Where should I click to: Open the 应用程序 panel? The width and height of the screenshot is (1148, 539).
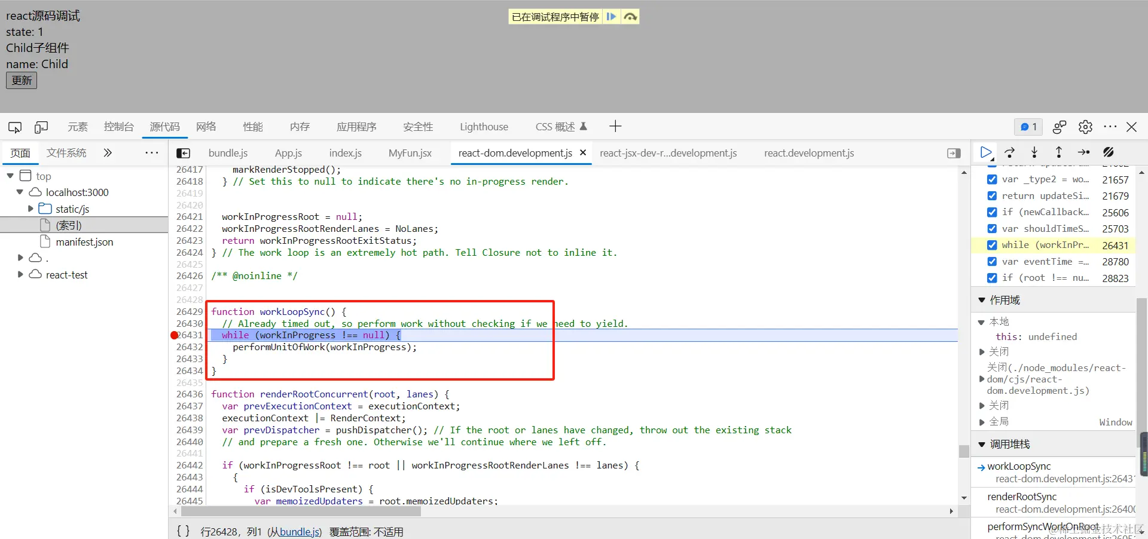click(356, 127)
